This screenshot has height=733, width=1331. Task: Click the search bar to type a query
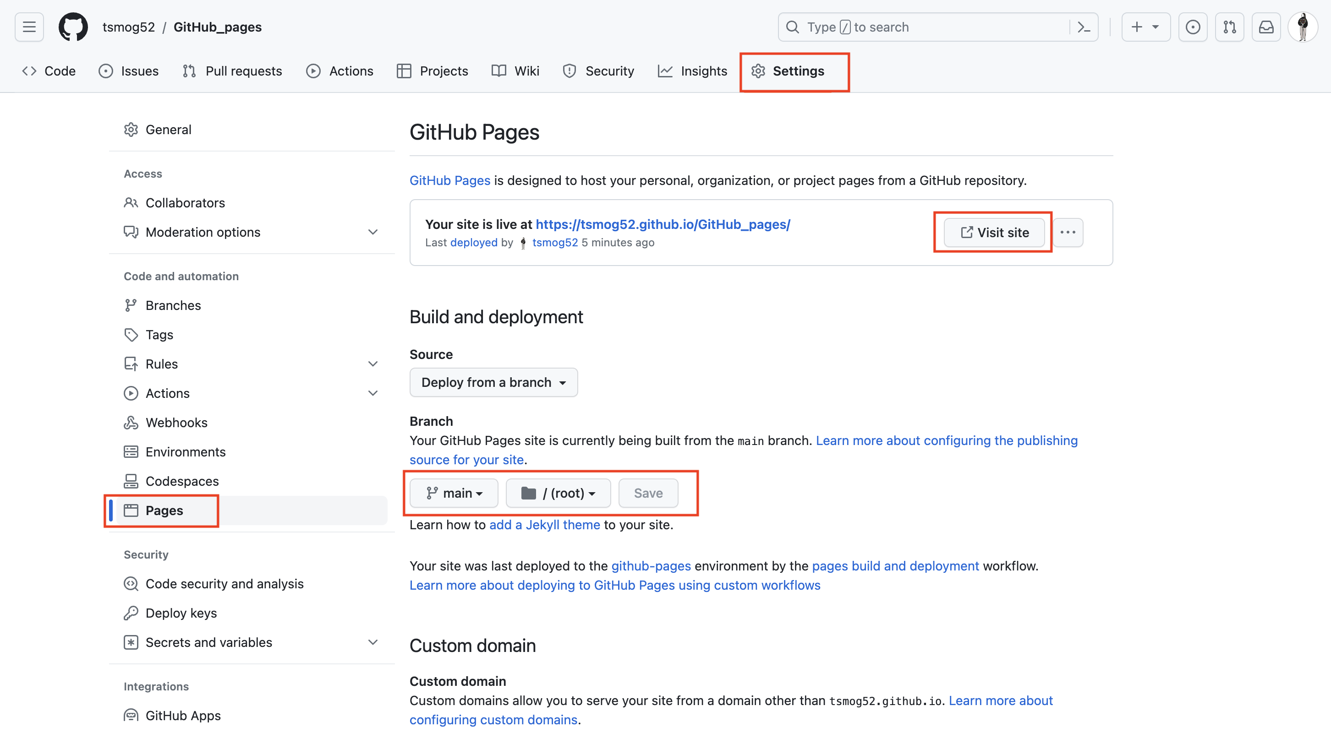(x=904, y=27)
